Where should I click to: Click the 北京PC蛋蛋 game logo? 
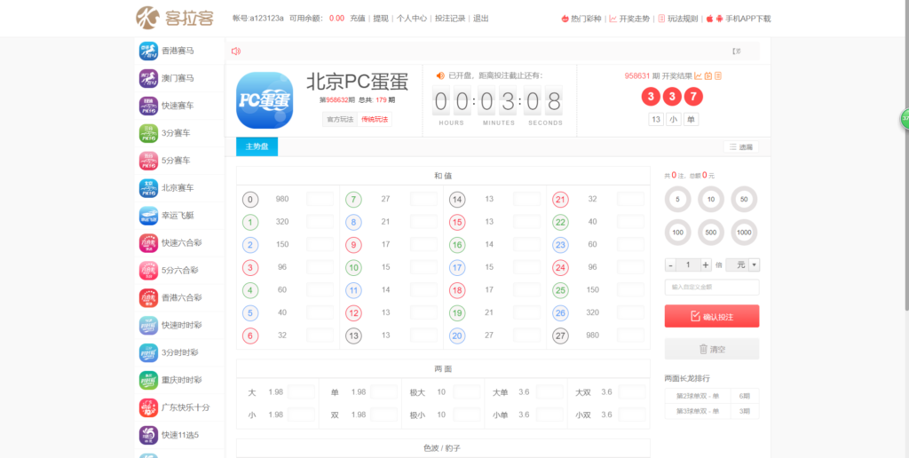[x=265, y=100]
